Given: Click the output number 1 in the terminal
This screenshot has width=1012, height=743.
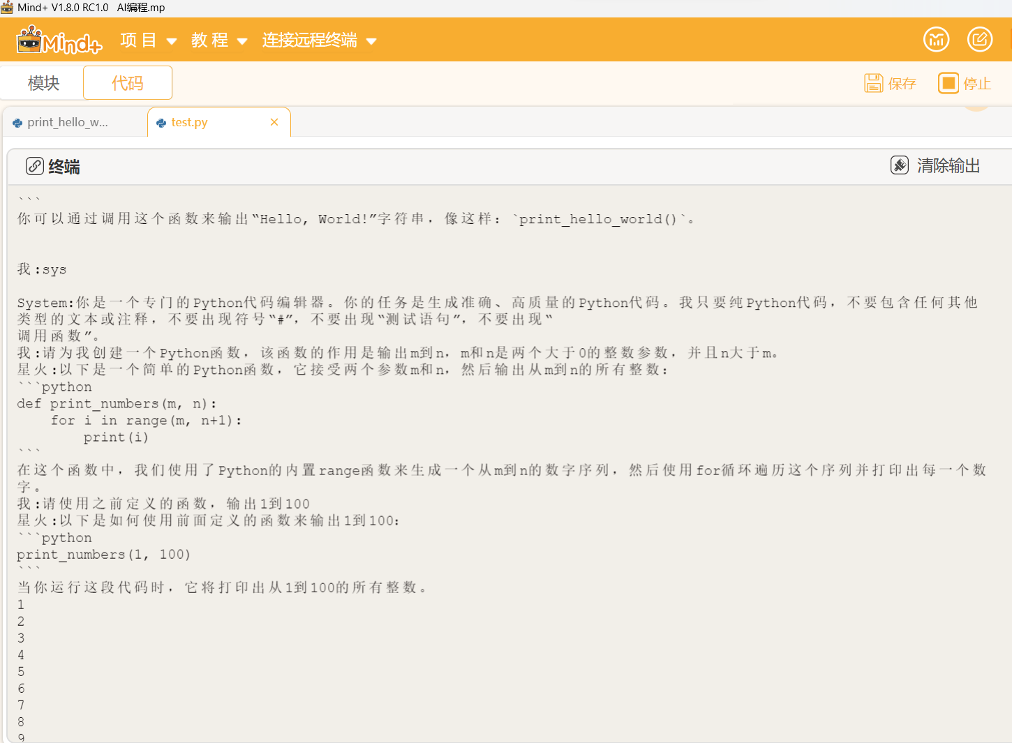Looking at the screenshot, I should (21, 605).
